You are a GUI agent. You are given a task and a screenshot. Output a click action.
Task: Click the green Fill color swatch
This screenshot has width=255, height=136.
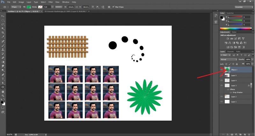pyautogui.click(x=29, y=7)
